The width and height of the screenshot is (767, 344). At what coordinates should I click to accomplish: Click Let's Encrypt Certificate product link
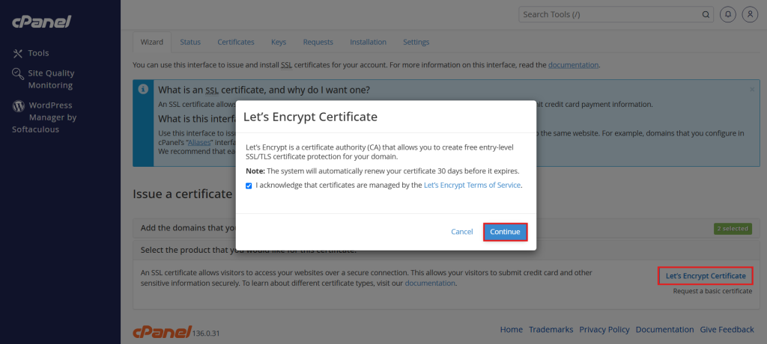click(706, 276)
